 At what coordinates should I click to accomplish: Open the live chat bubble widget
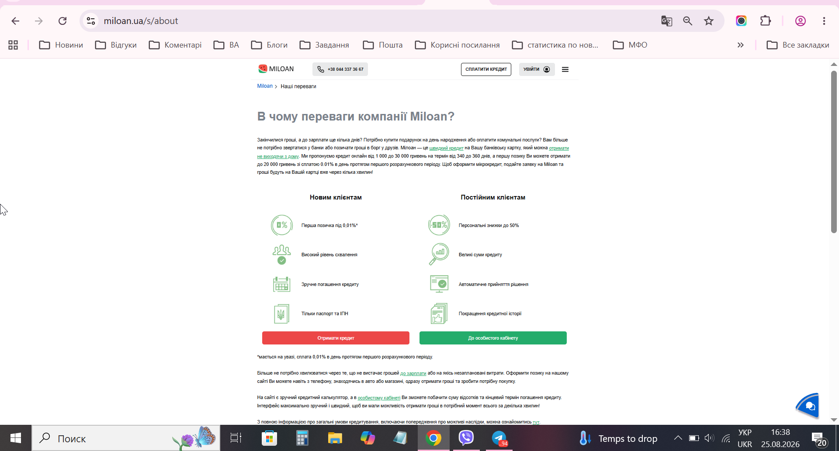[x=808, y=406]
